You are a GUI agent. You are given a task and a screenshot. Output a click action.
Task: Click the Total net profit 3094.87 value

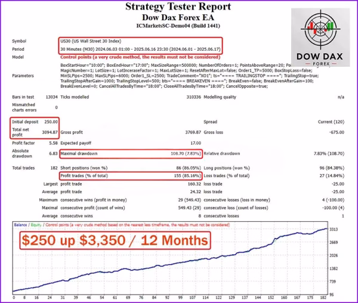50,132
